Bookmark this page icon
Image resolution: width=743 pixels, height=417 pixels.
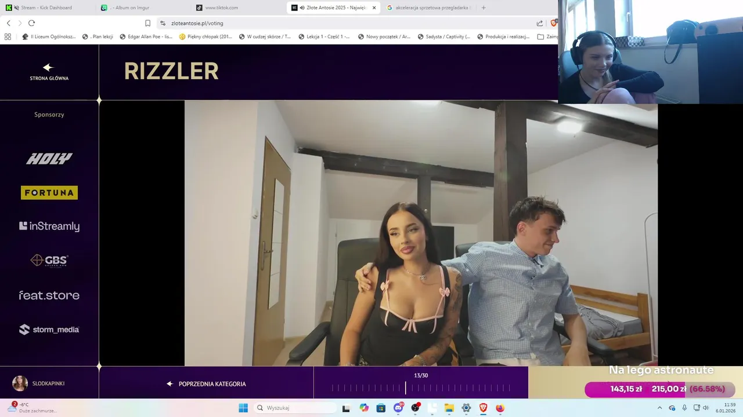(x=147, y=23)
